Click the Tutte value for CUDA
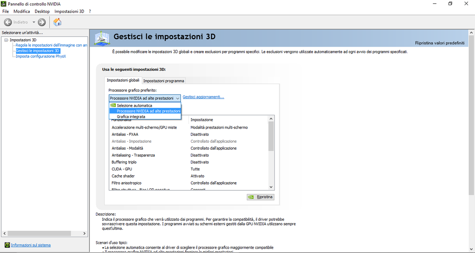Image resolution: width=475 pixels, height=253 pixels. tap(195, 169)
